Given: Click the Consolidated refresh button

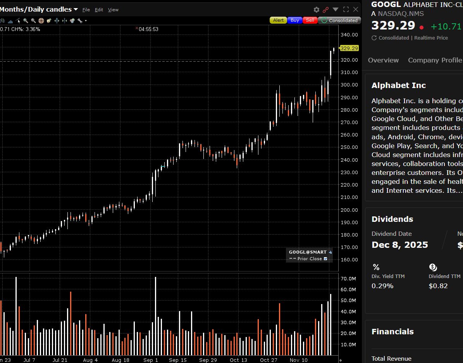Looking at the screenshot, I should click(339, 21).
